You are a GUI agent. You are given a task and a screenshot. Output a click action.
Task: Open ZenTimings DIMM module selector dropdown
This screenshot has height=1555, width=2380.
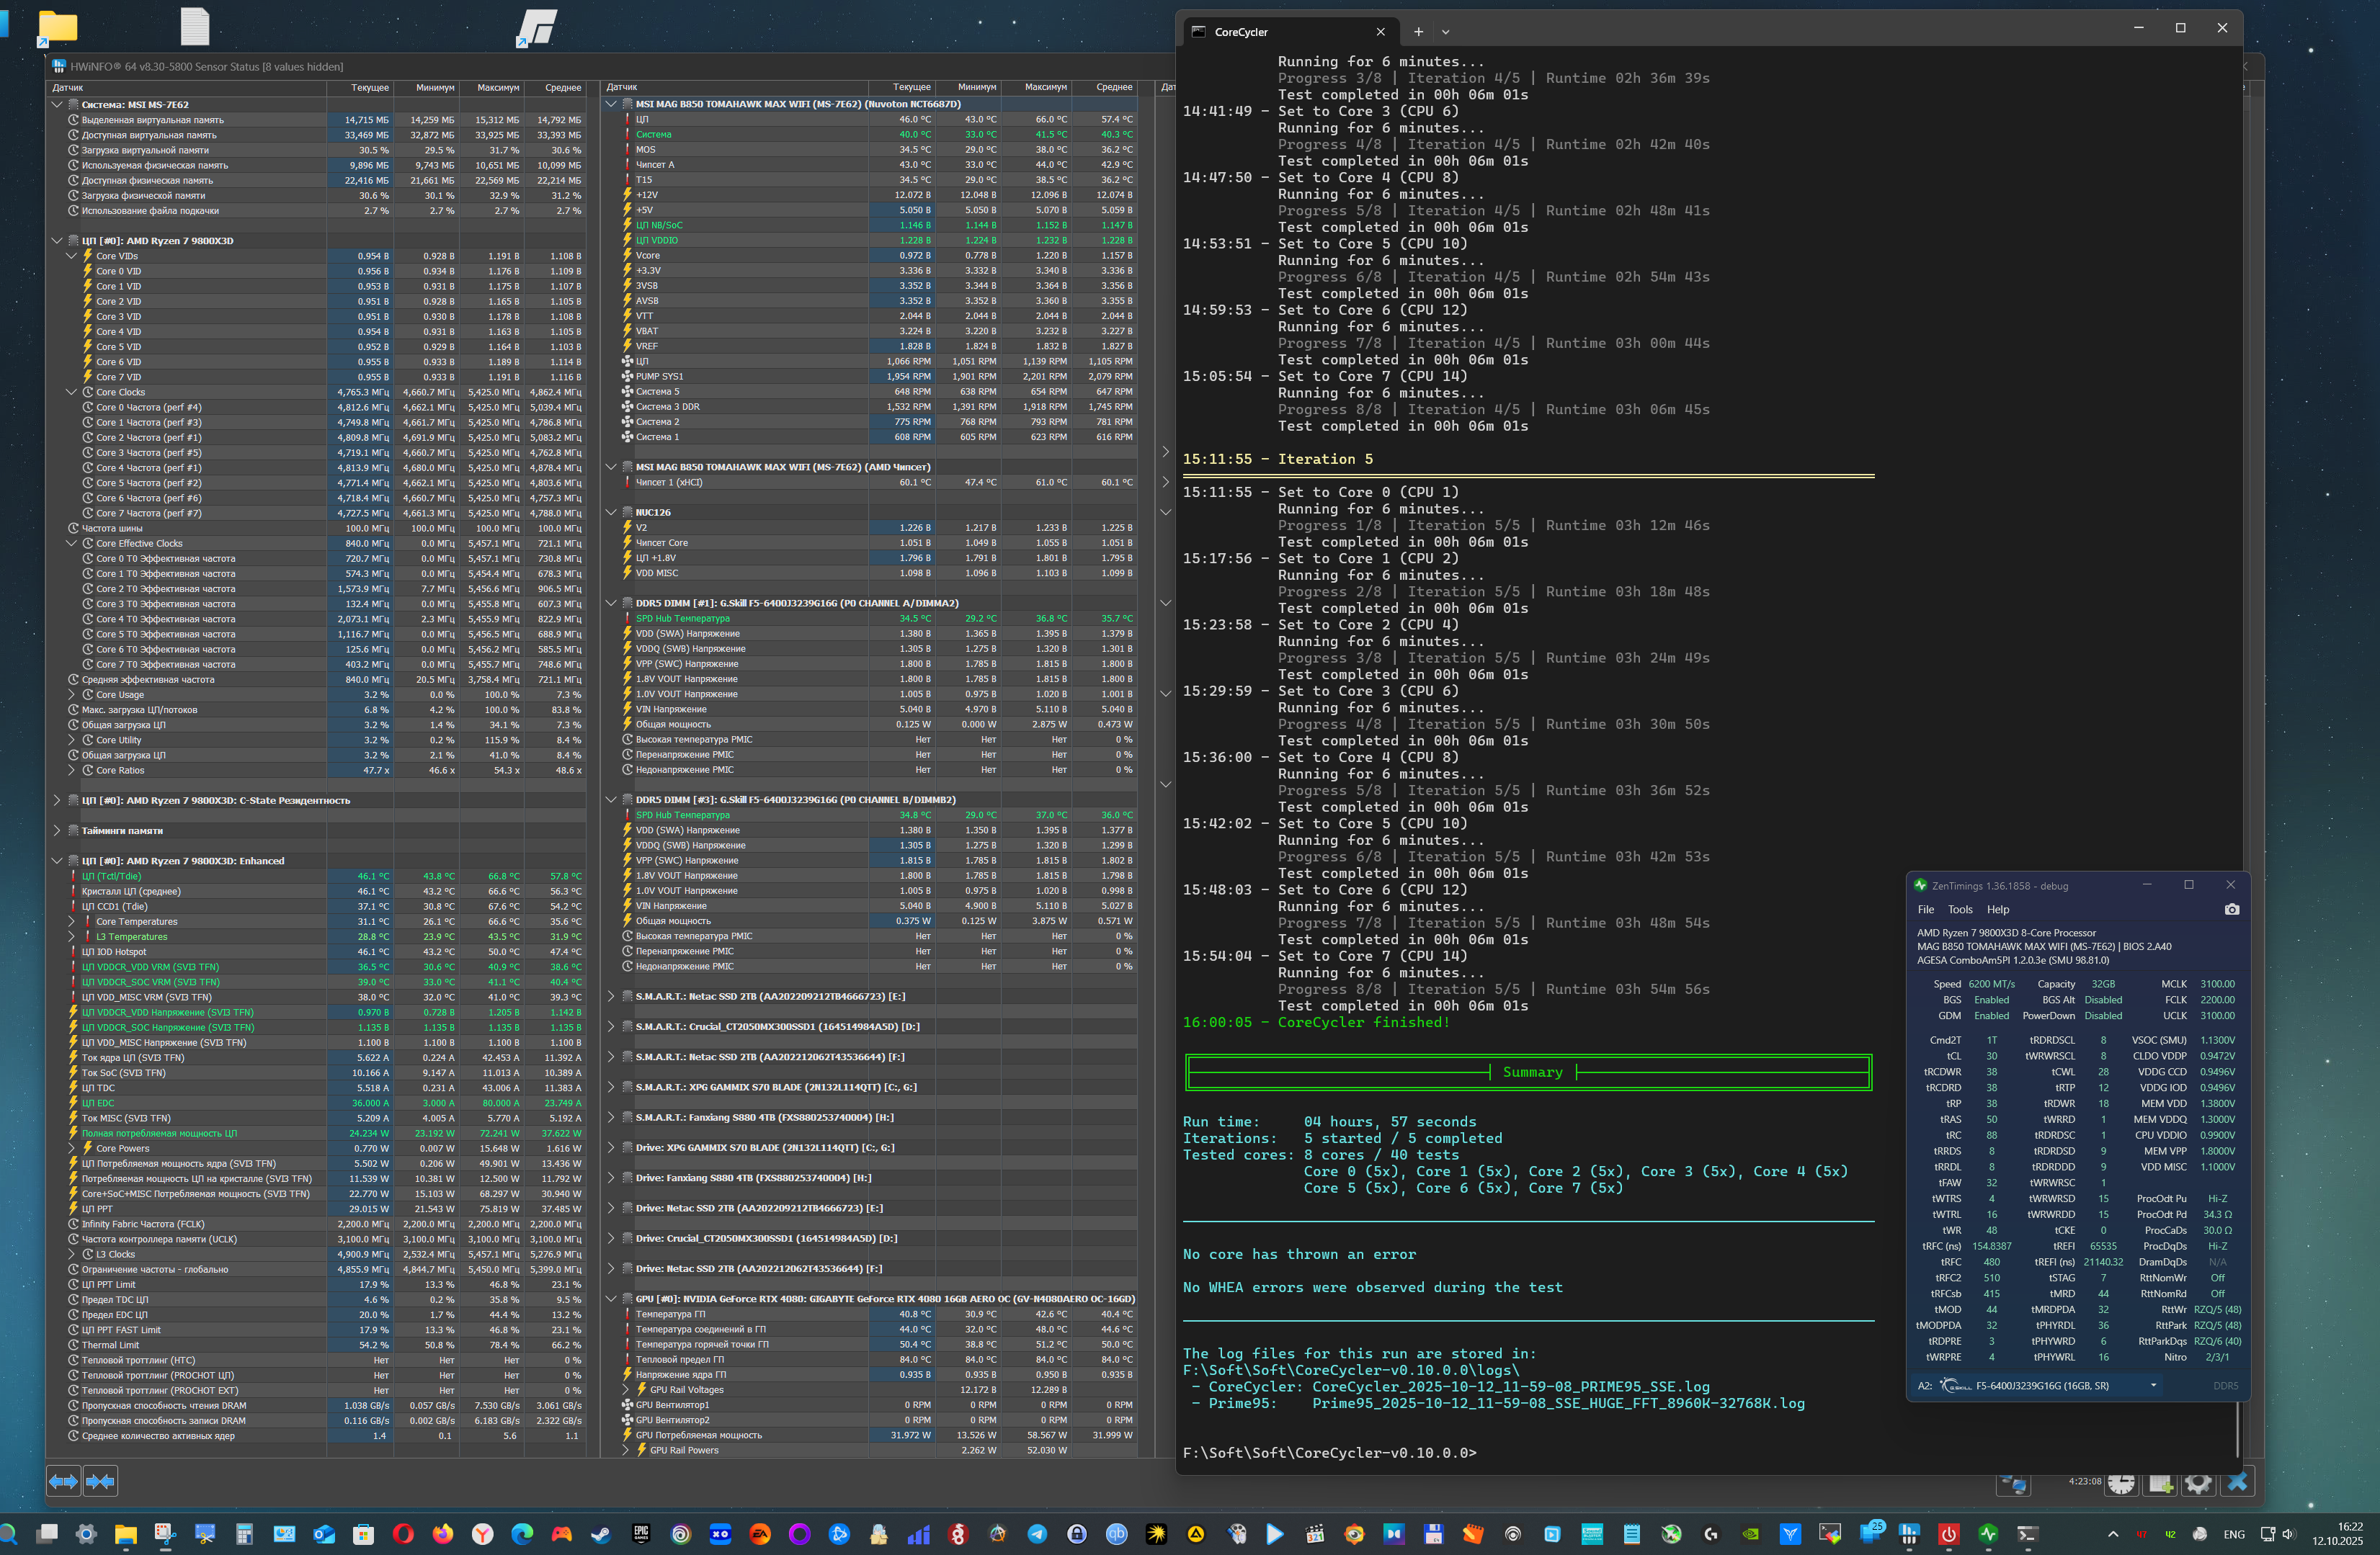pos(2153,1385)
